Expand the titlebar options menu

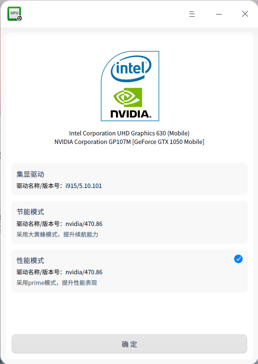click(192, 14)
